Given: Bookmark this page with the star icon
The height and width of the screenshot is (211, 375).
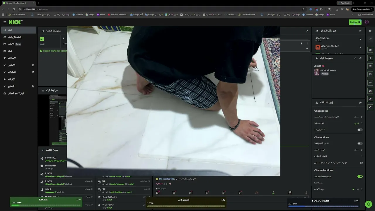Looking at the screenshot, I should coord(303,9).
